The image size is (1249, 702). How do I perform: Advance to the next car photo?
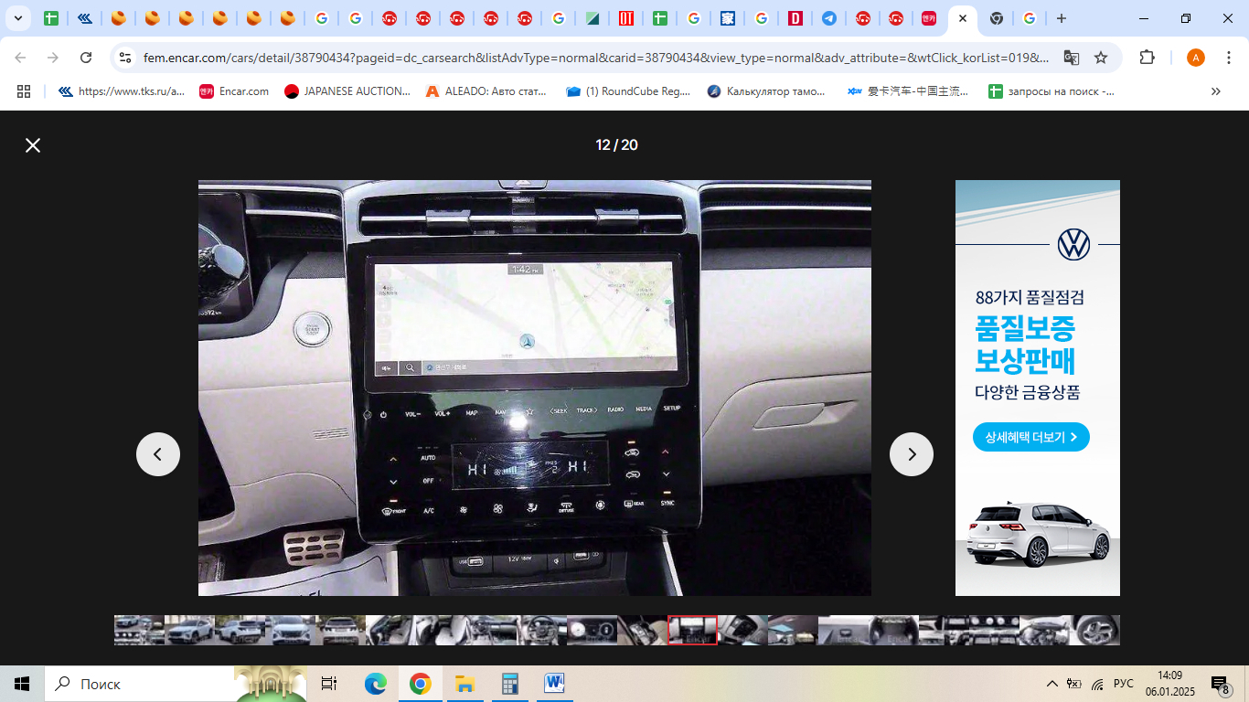click(911, 454)
